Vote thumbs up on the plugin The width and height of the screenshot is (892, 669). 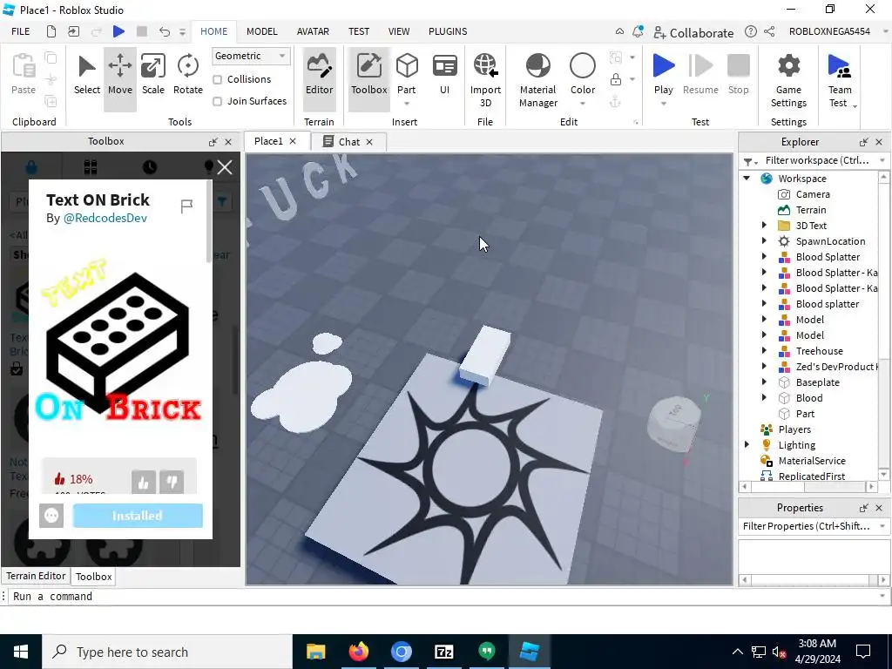pos(144,483)
